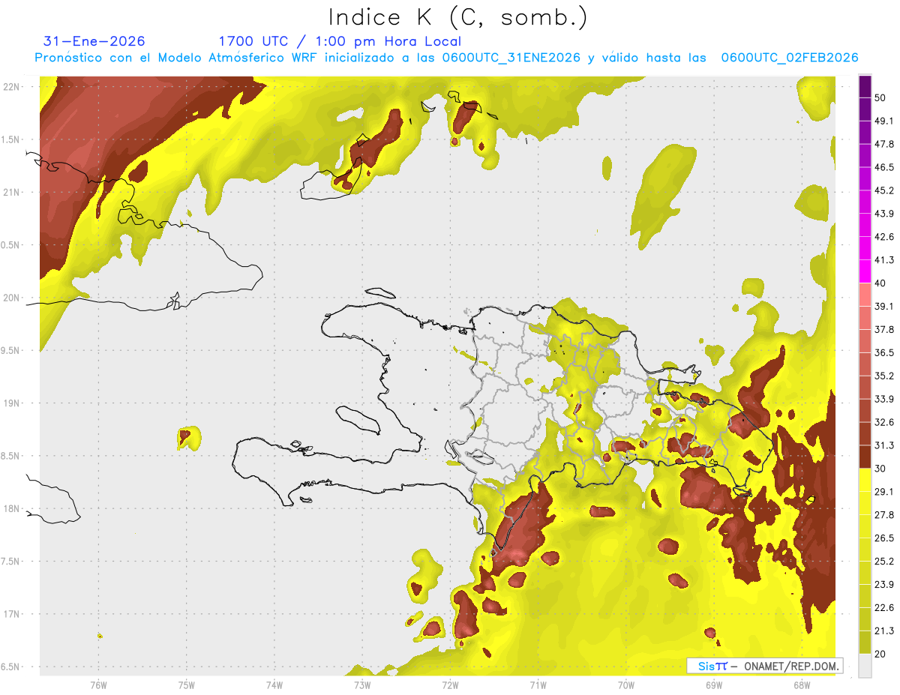
Task: Click the legend value "36.5"
Action: (x=884, y=353)
